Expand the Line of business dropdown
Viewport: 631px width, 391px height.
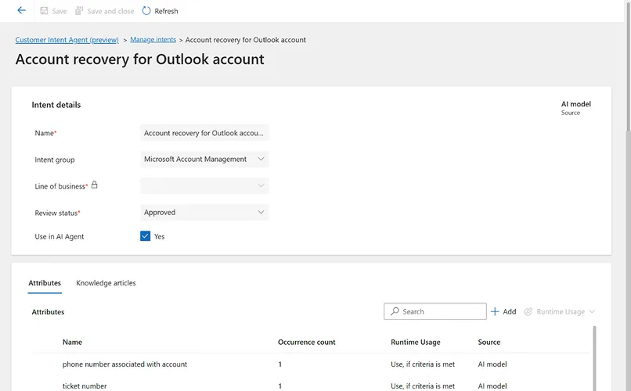(x=261, y=186)
